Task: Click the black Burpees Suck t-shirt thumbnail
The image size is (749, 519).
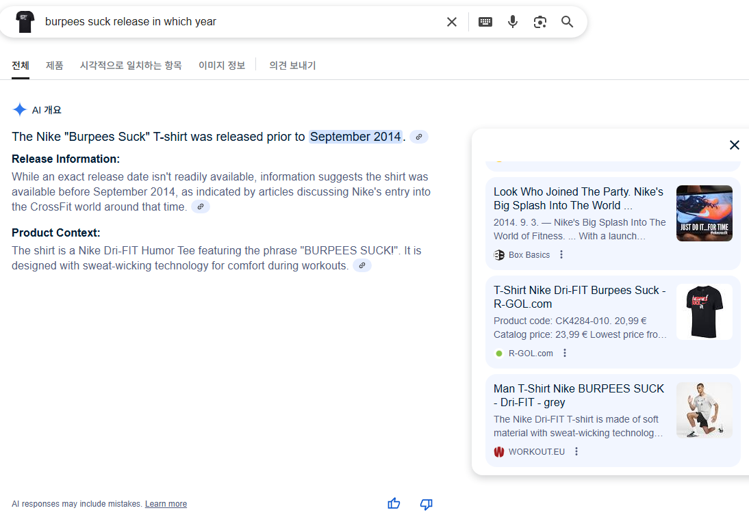Action: tap(704, 312)
